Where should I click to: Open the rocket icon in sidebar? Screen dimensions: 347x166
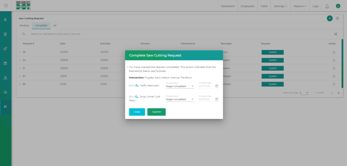click(5, 49)
